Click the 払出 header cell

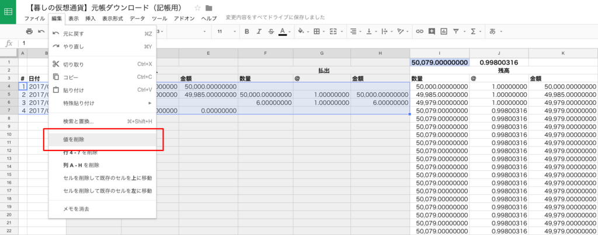tap(324, 71)
